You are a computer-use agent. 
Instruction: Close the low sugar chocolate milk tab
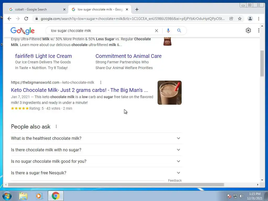click(x=127, y=9)
